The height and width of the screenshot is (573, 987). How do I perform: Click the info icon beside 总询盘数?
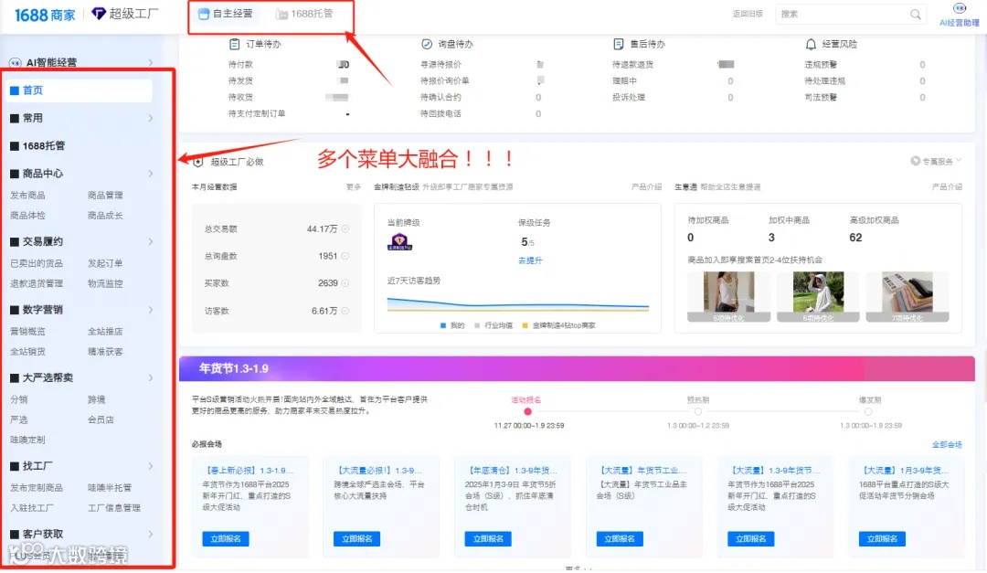pos(345,256)
